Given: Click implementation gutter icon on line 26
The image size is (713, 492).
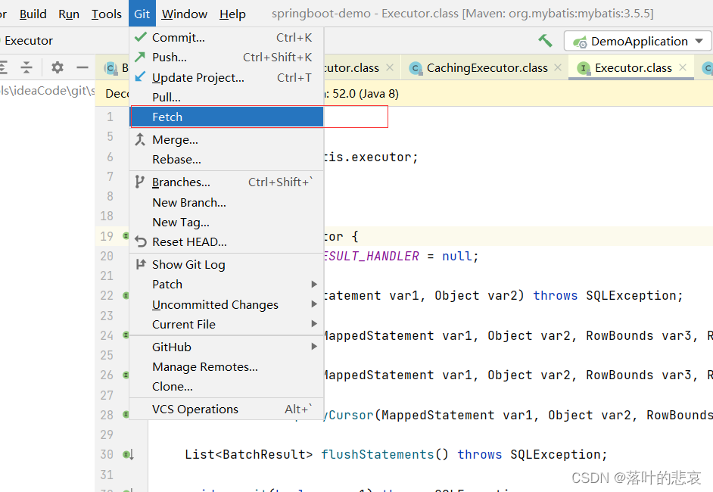Looking at the screenshot, I should click(126, 375).
